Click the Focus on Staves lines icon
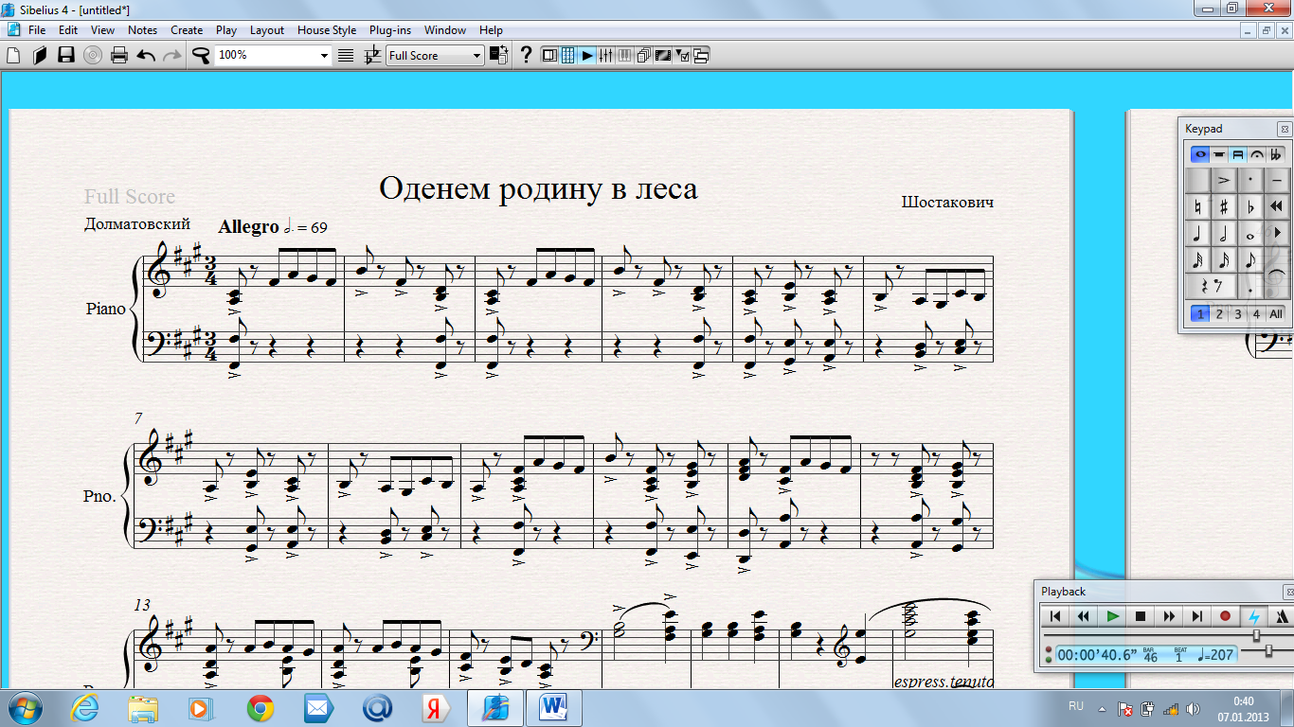This screenshot has height=727, width=1294. tap(345, 55)
